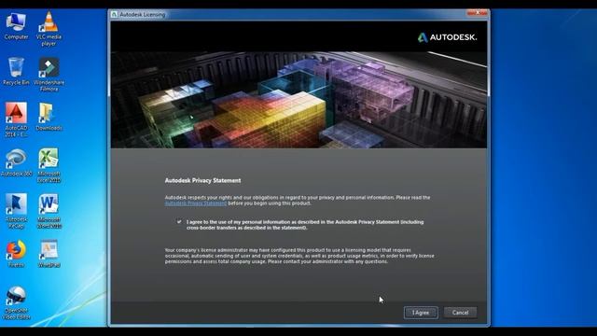597x336 pixels.
Task: Open the Computer desktop icon
Action: pyautogui.click(x=16, y=26)
